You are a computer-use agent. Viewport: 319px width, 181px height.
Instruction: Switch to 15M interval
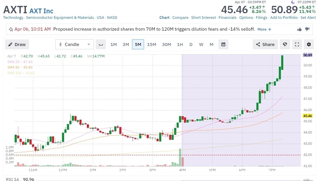[x=152, y=45]
